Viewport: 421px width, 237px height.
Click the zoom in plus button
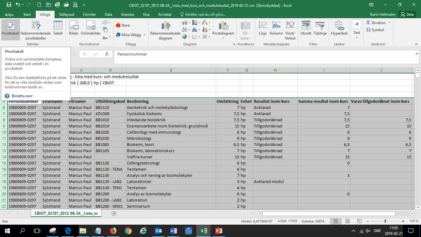pos(403,221)
